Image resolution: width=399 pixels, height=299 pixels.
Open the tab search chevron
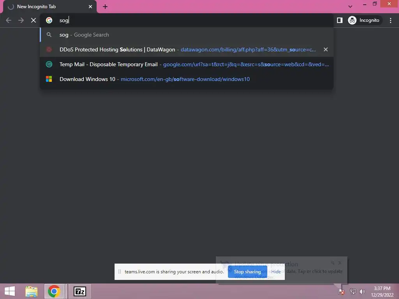click(x=350, y=7)
